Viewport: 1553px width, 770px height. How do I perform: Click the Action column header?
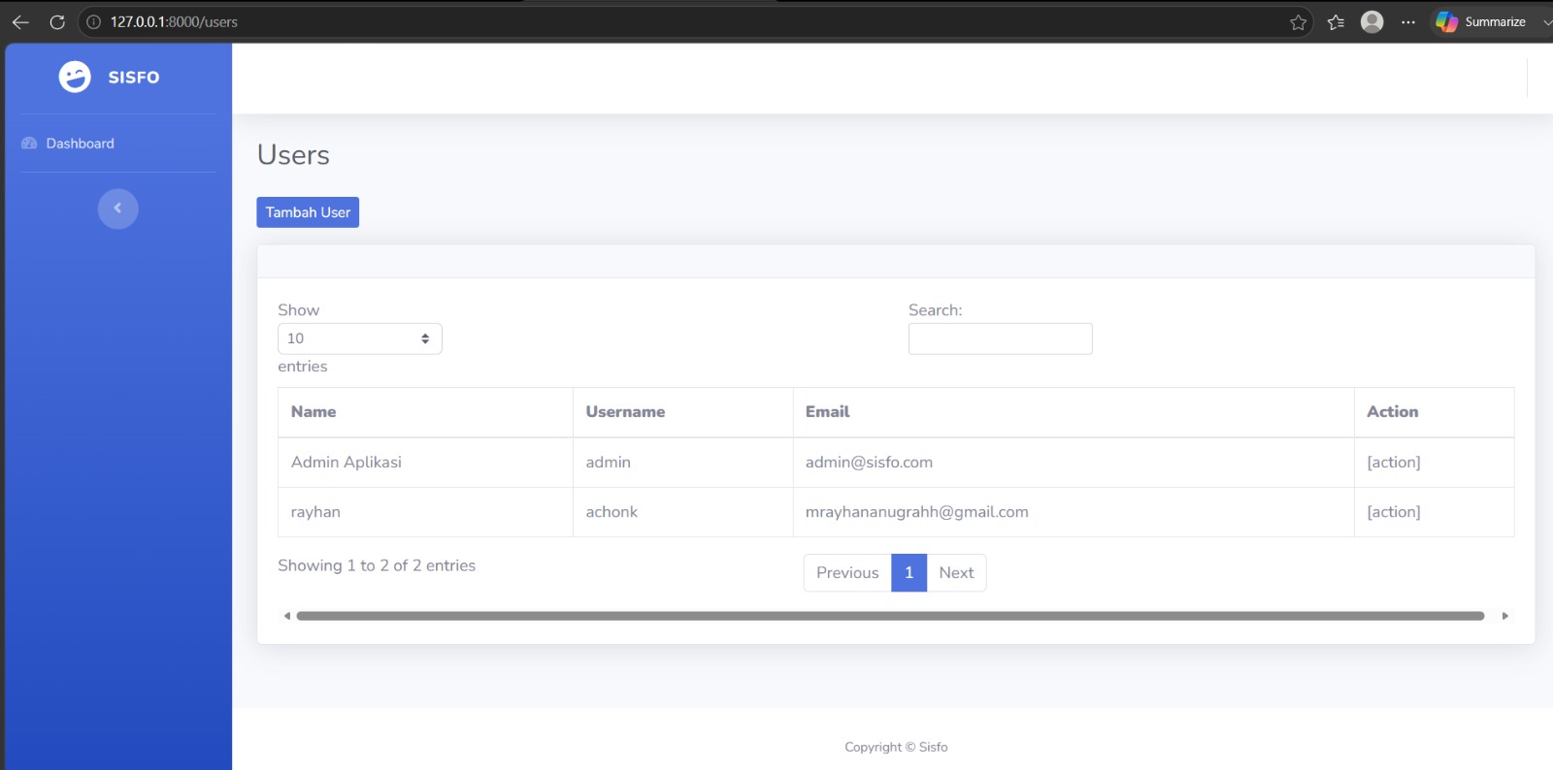(x=1434, y=412)
